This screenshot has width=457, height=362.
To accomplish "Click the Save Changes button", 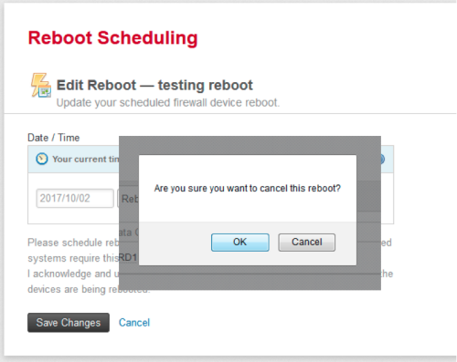I will point(69,323).
